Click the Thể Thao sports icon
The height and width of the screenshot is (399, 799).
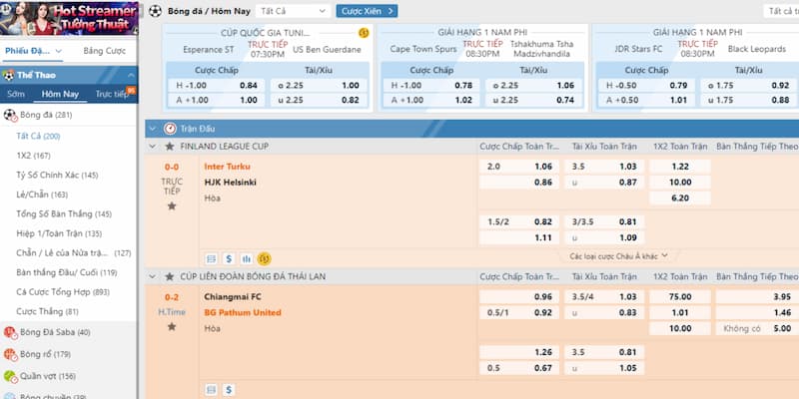pos(9,76)
